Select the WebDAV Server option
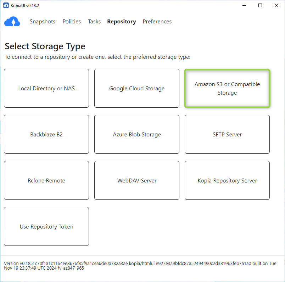 click(137, 180)
